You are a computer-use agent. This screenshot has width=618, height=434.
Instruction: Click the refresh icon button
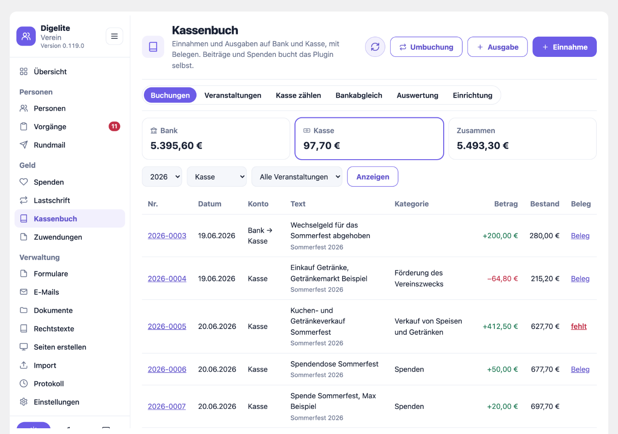pos(375,47)
